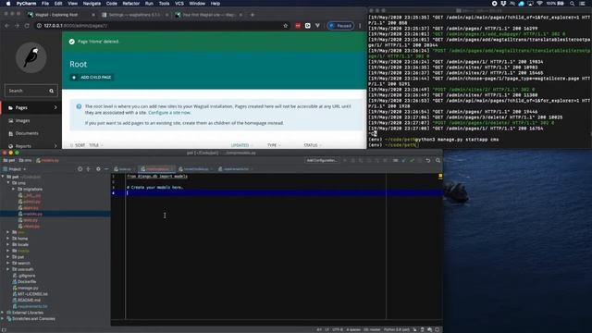Click the green VCS commit checkmark
The image size is (592, 333).
(412, 160)
